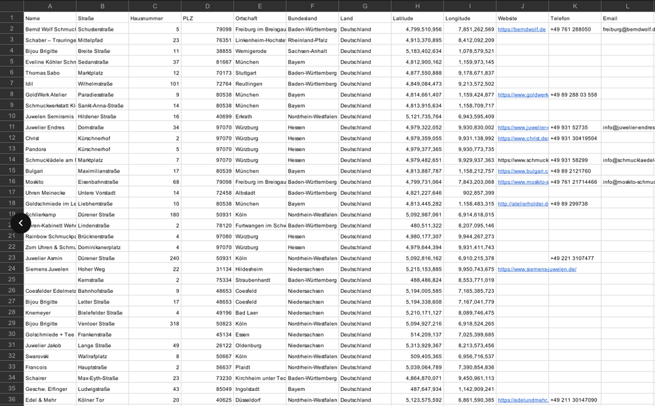Open the siemens-juwelen.de website link
This screenshot has height=406, width=655.
tap(537, 269)
